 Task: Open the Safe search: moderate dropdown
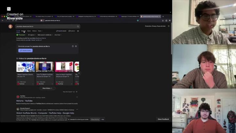tap(45, 34)
